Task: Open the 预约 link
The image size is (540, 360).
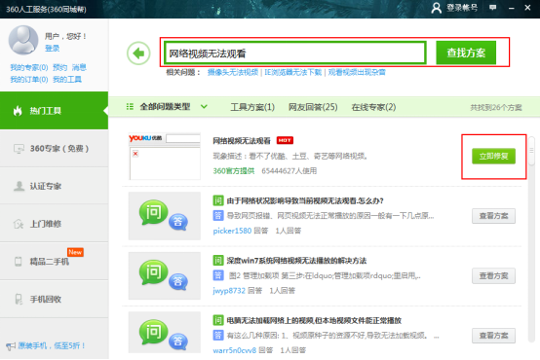Action: 59,67
